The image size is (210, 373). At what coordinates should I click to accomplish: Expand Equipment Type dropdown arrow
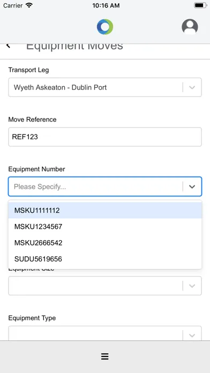(x=192, y=335)
